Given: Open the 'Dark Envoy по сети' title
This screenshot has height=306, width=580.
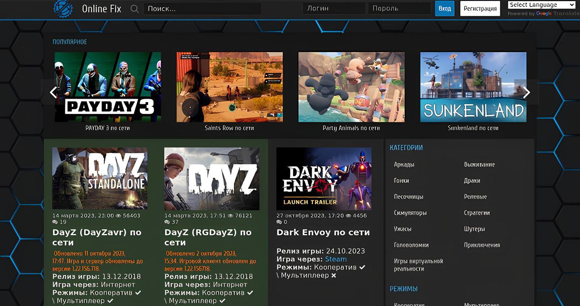Looking at the screenshot, I should coord(323,232).
